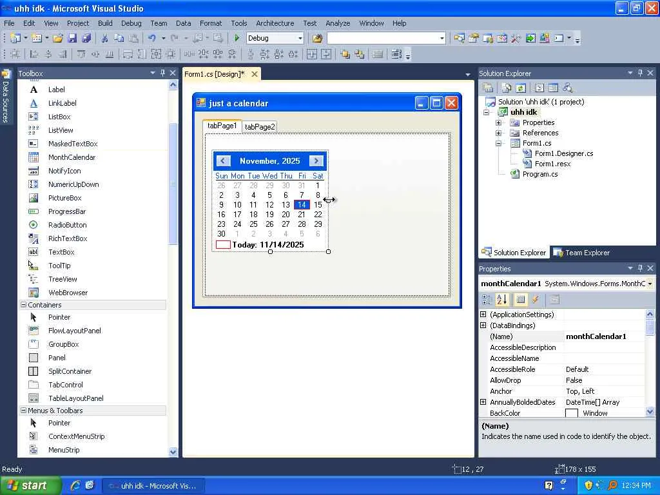Choose the ProgressBar control in the Toolbox
This screenshot has width=660, height=495.
point(67,211)
